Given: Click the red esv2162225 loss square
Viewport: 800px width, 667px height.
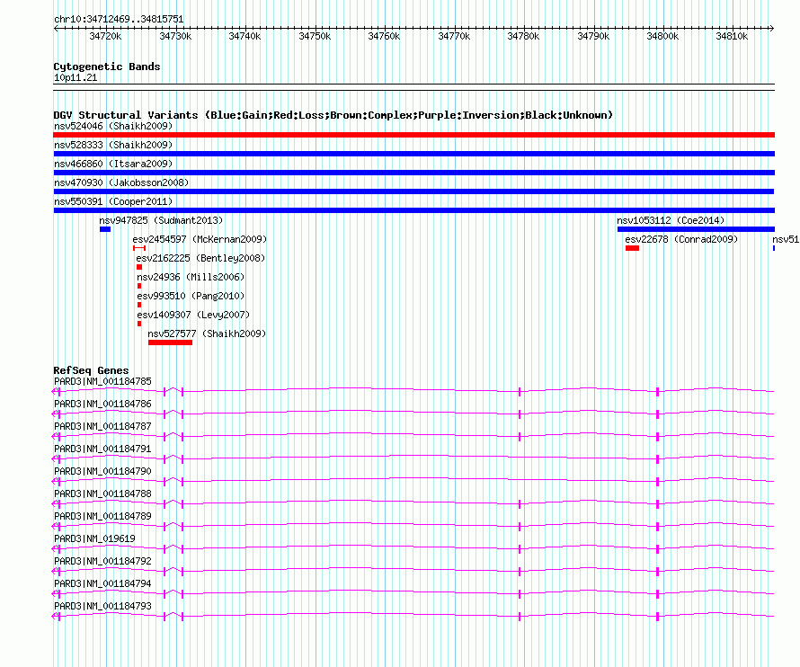Looking at the screenshot, I should click(139, 267).
